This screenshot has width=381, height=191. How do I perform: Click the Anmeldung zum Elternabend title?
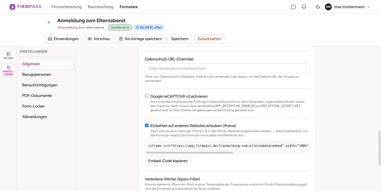coord(91,21)
